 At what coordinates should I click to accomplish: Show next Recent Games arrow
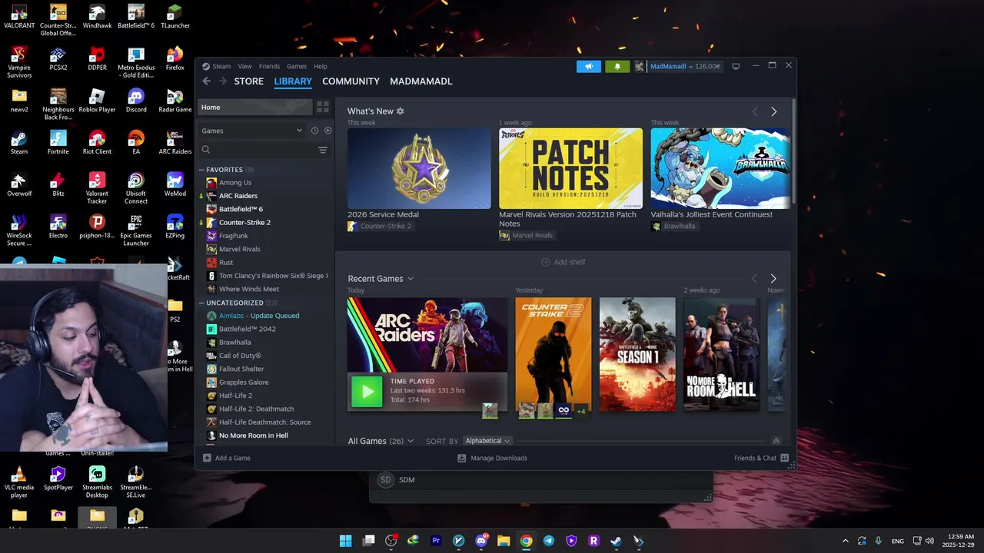pos(773,279)
